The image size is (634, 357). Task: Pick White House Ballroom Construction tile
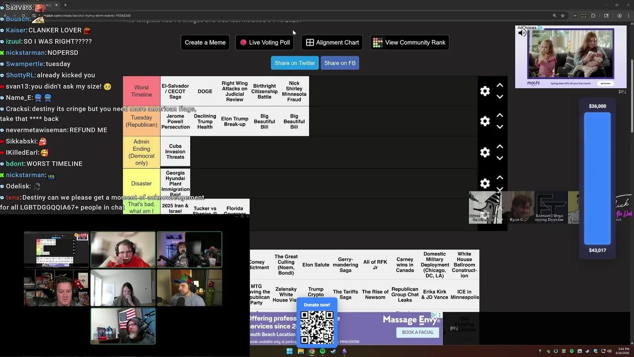coord(464,265)
